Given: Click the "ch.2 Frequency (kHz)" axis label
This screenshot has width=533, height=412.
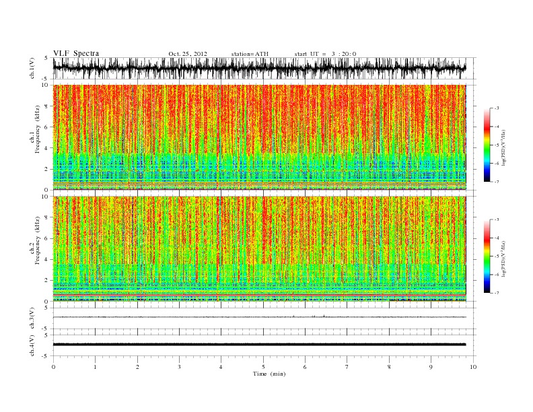Looking at the screenshot, I should coord(34,240).
